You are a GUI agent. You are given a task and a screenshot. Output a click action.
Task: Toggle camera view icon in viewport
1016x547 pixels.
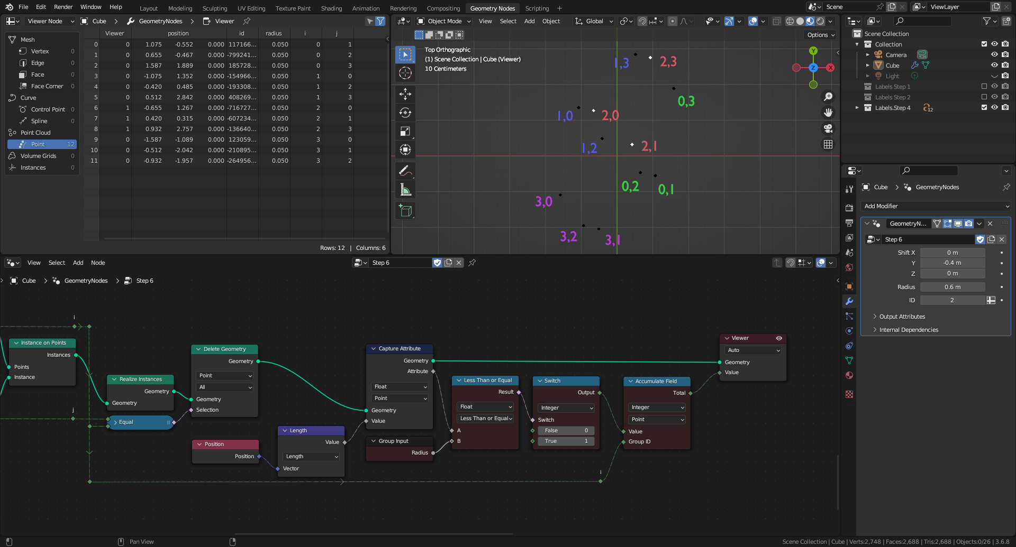point(828,128)
